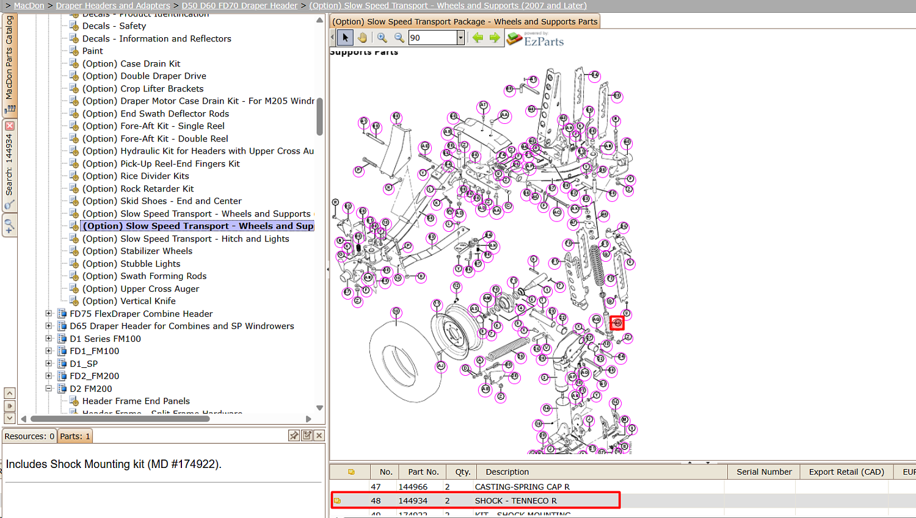Image resolution: width=916 pixels, height=518 pixels.
Task: Click the highlighted callout bubble in the diagram
Action: tap(617, 323)
